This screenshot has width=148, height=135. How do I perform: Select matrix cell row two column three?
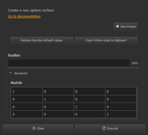click(x=89, y=99)
